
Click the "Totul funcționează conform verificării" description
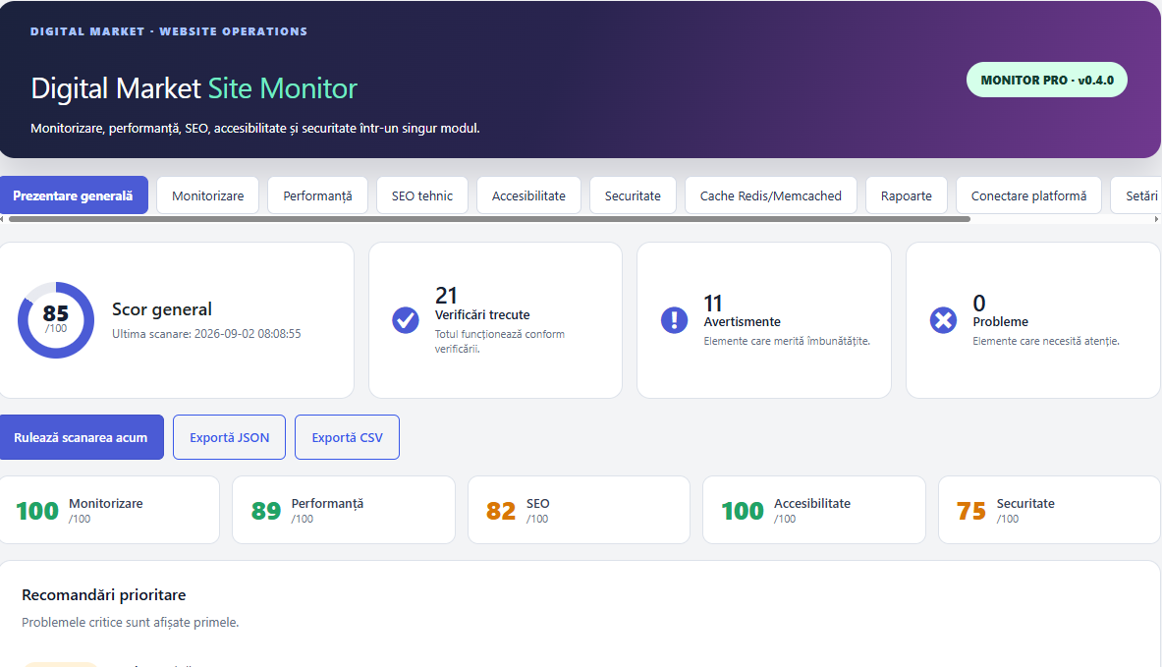click(500, 342)
